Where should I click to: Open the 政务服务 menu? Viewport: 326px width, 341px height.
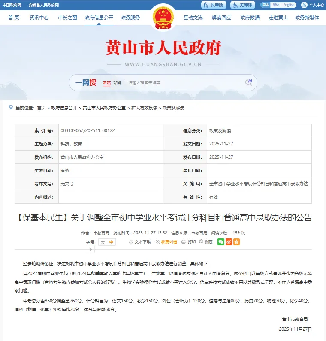[130, 18]
